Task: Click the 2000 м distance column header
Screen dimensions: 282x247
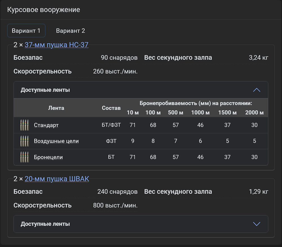Action: (x=254, y=112)
